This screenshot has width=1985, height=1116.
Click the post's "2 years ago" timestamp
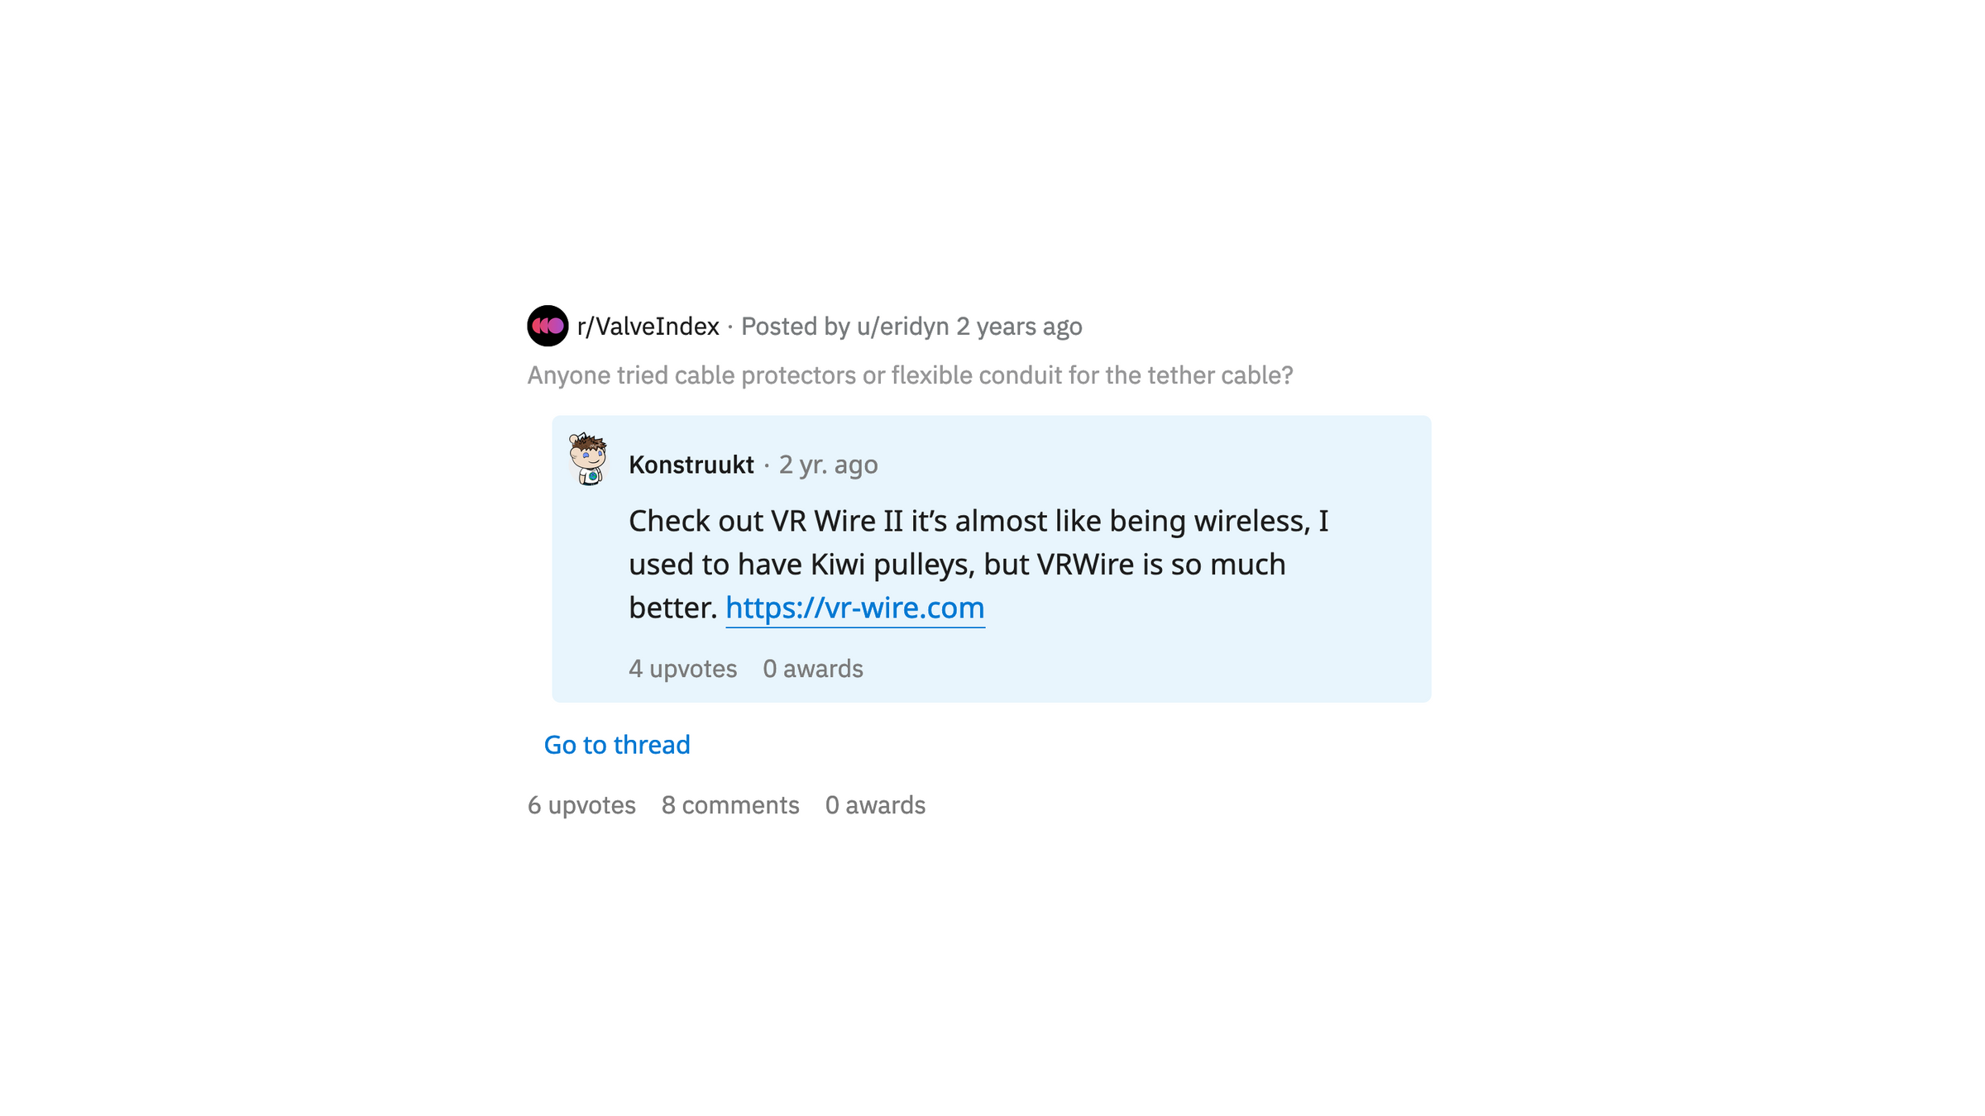[1019, 327]
